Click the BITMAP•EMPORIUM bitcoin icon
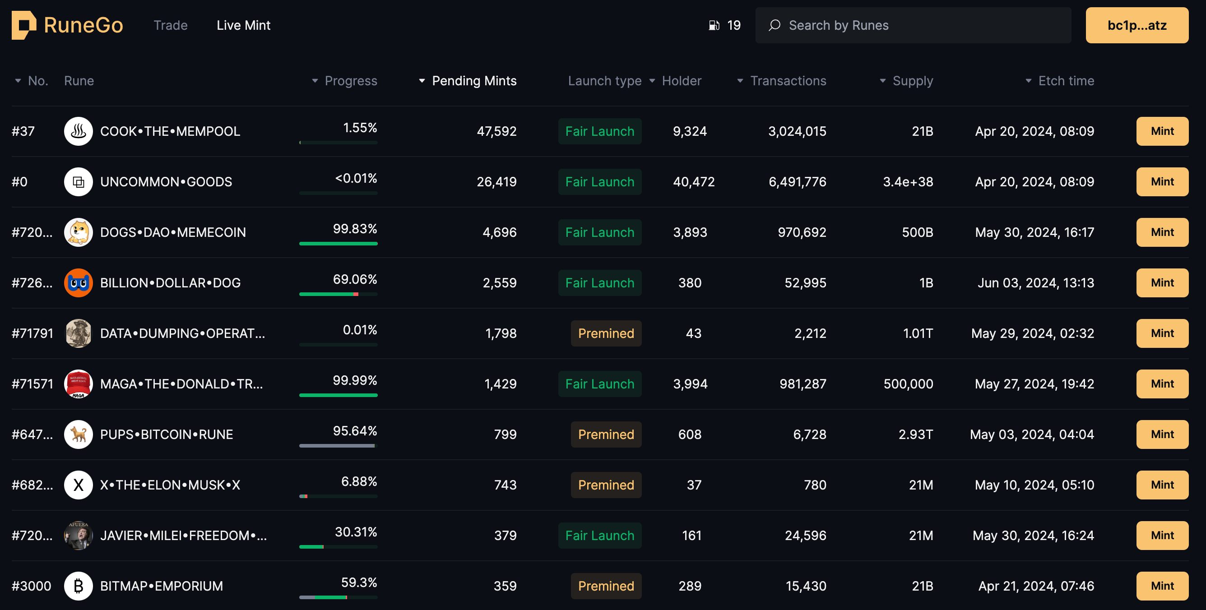 click(78, 586)
